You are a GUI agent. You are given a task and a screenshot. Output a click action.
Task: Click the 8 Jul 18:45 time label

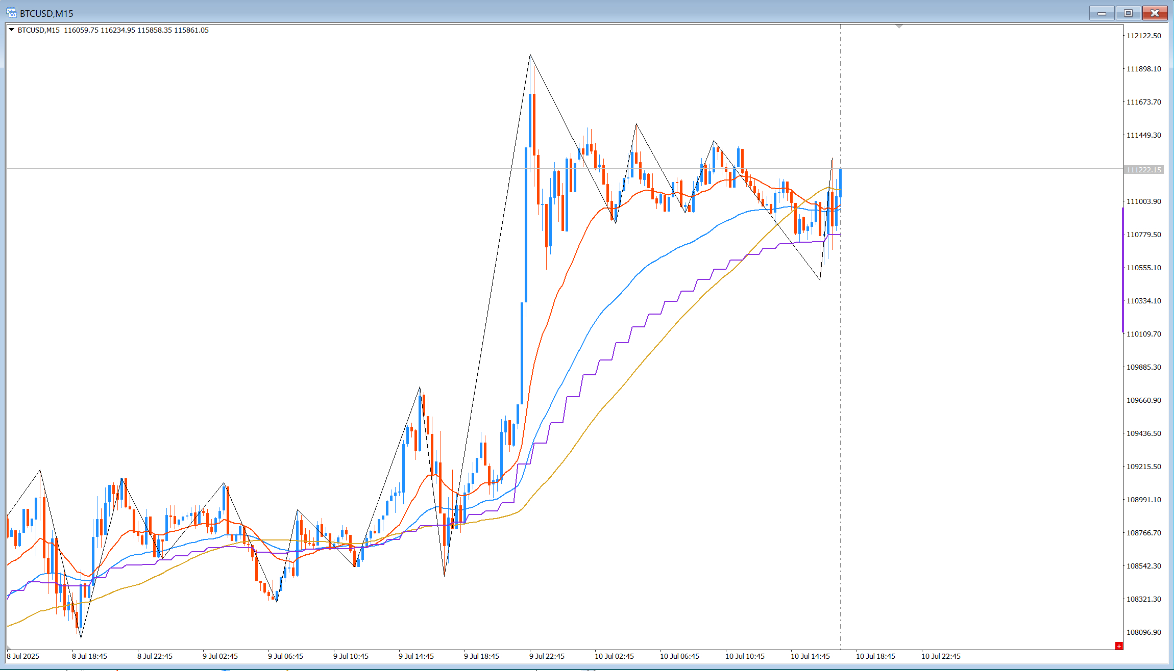click(x=90, y=656)
